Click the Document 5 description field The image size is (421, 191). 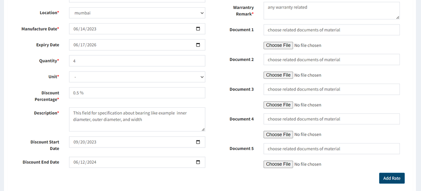[332, 149]
